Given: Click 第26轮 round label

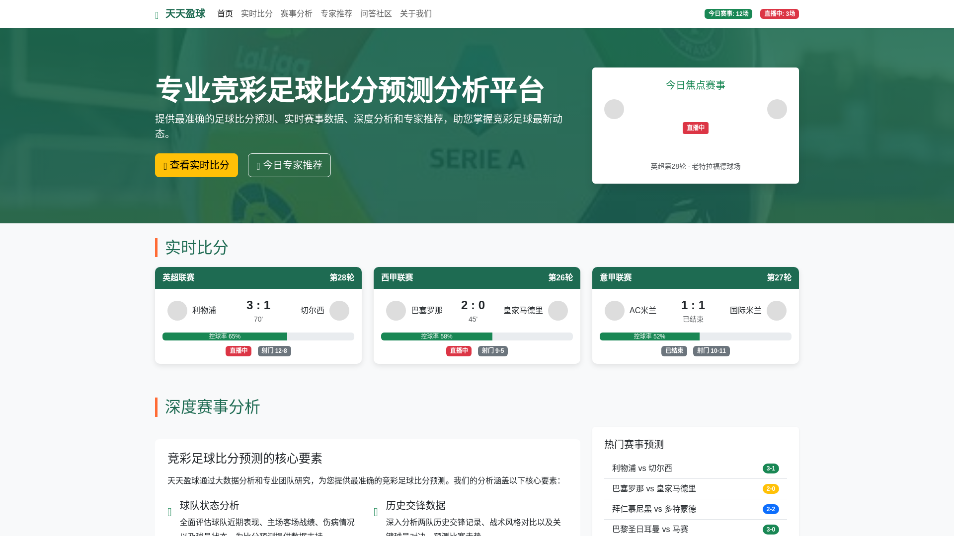Looking at the screenshot, I should coord(560,278).
